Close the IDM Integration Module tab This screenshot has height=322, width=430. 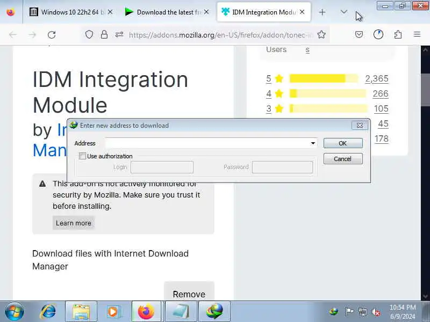[302, 12]
